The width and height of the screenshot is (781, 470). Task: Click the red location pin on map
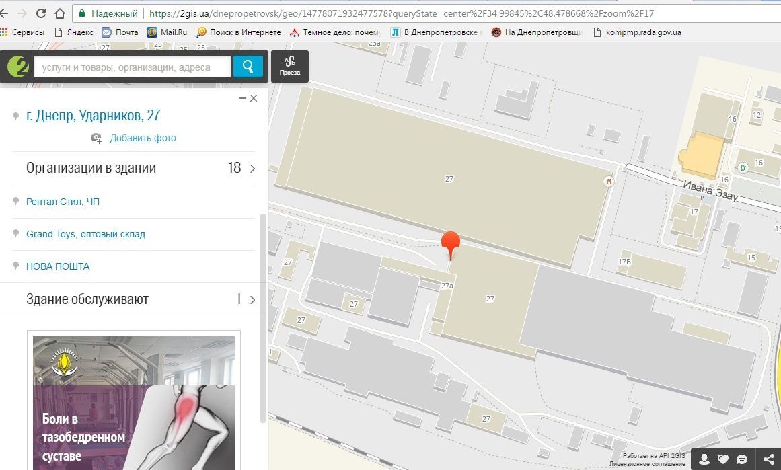click(451, 243)
